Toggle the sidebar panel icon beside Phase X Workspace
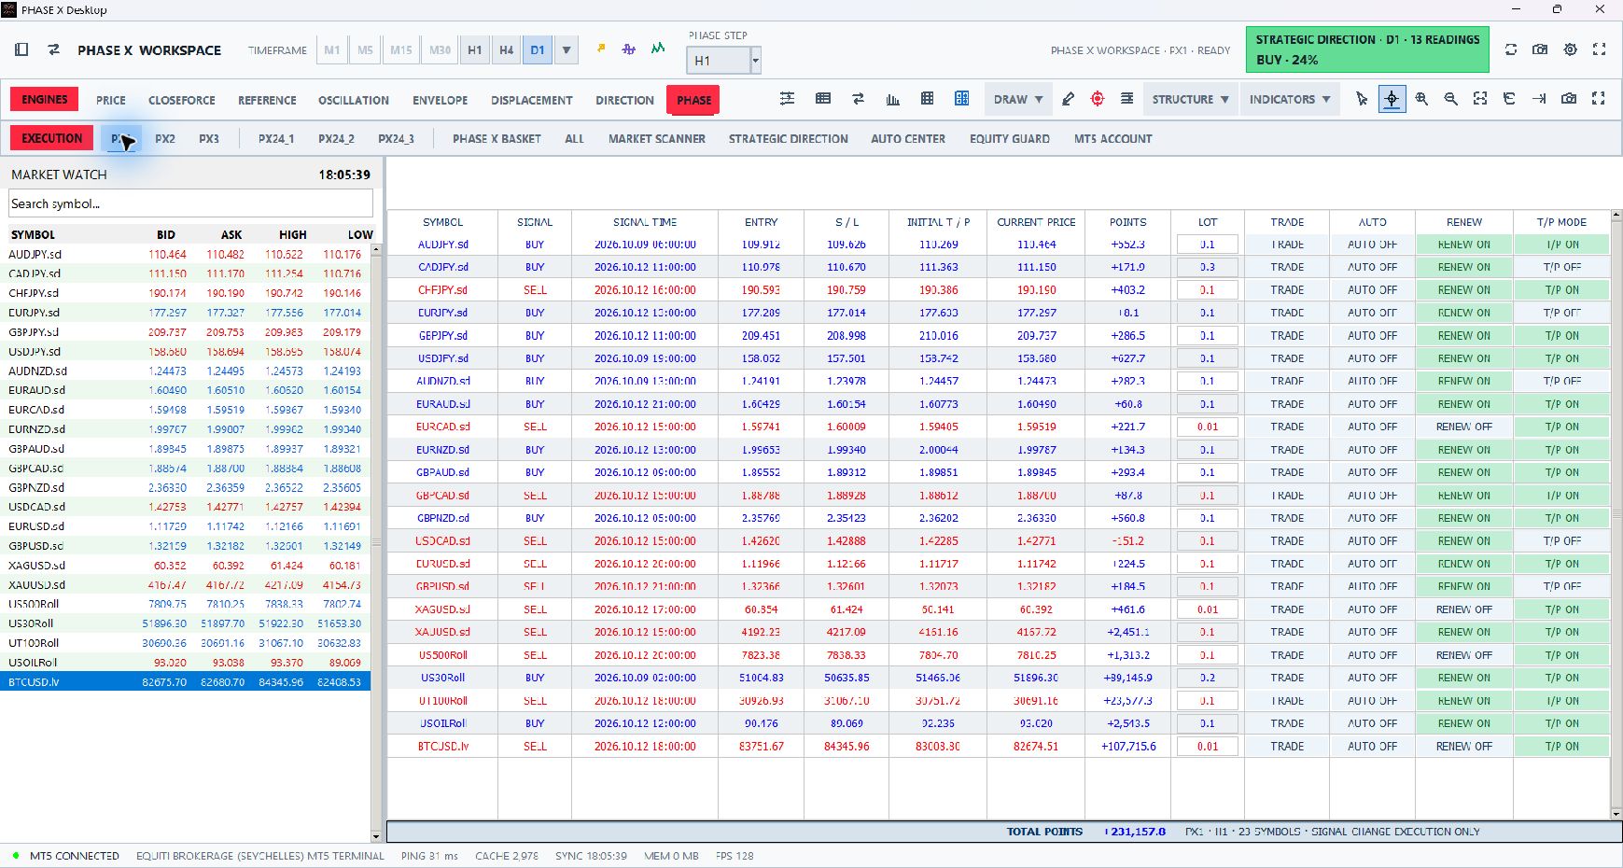The height and width of the screenshot is (868, 1623). coord(21,49)
